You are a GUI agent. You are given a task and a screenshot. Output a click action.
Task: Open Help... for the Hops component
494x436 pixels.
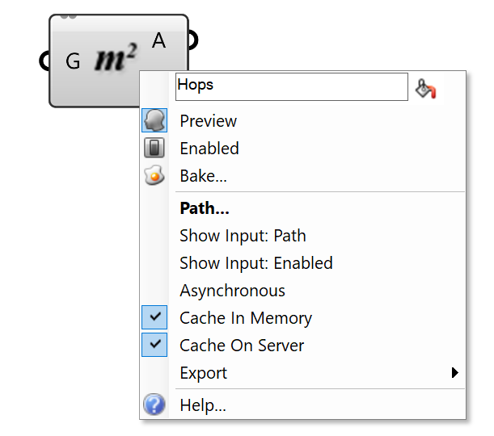pyautogui.click(x=203, y=405)
